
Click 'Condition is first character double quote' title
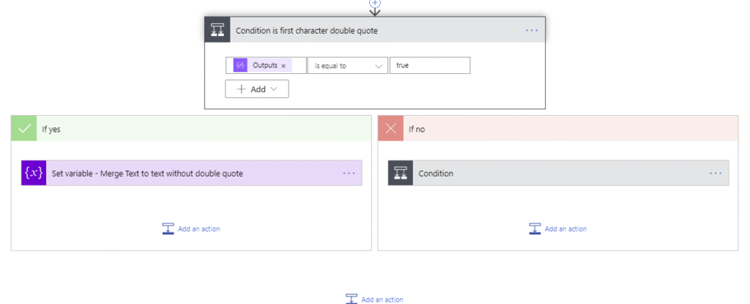[x=307, y=31]
